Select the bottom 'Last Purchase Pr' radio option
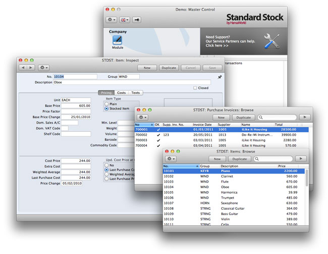This screenshot has width=328, height=254. coord(106,179)
